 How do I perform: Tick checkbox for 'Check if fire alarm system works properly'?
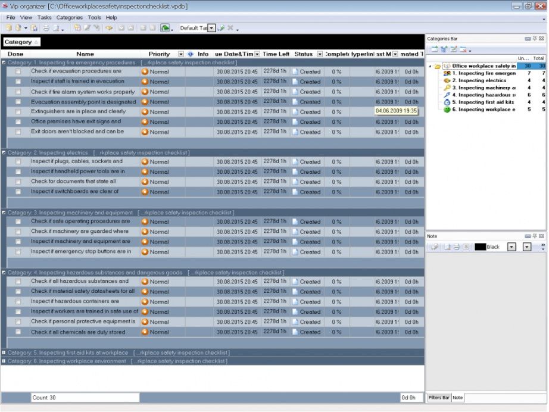[x=18, y=92]
